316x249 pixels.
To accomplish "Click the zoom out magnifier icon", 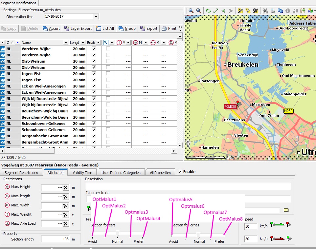I will pyautogui.click(x=191, y=11).
